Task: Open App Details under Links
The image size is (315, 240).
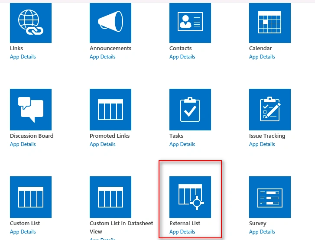Action: [x=23, y=57]
